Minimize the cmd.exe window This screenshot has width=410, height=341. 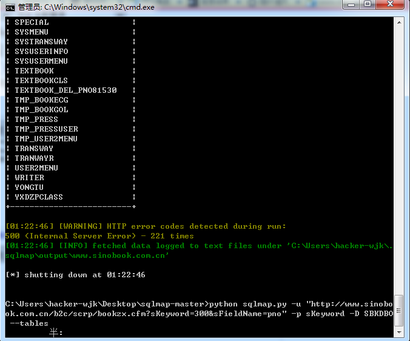point(351,4)
